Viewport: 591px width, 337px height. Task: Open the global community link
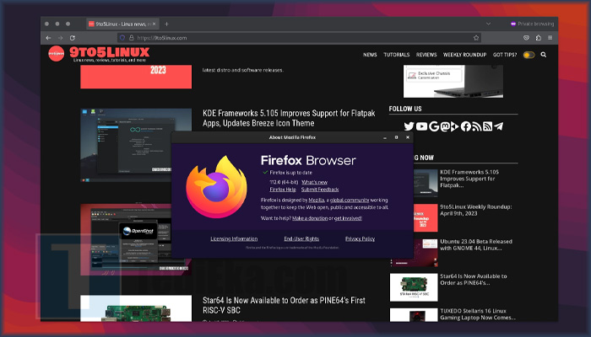coord(350,201)
